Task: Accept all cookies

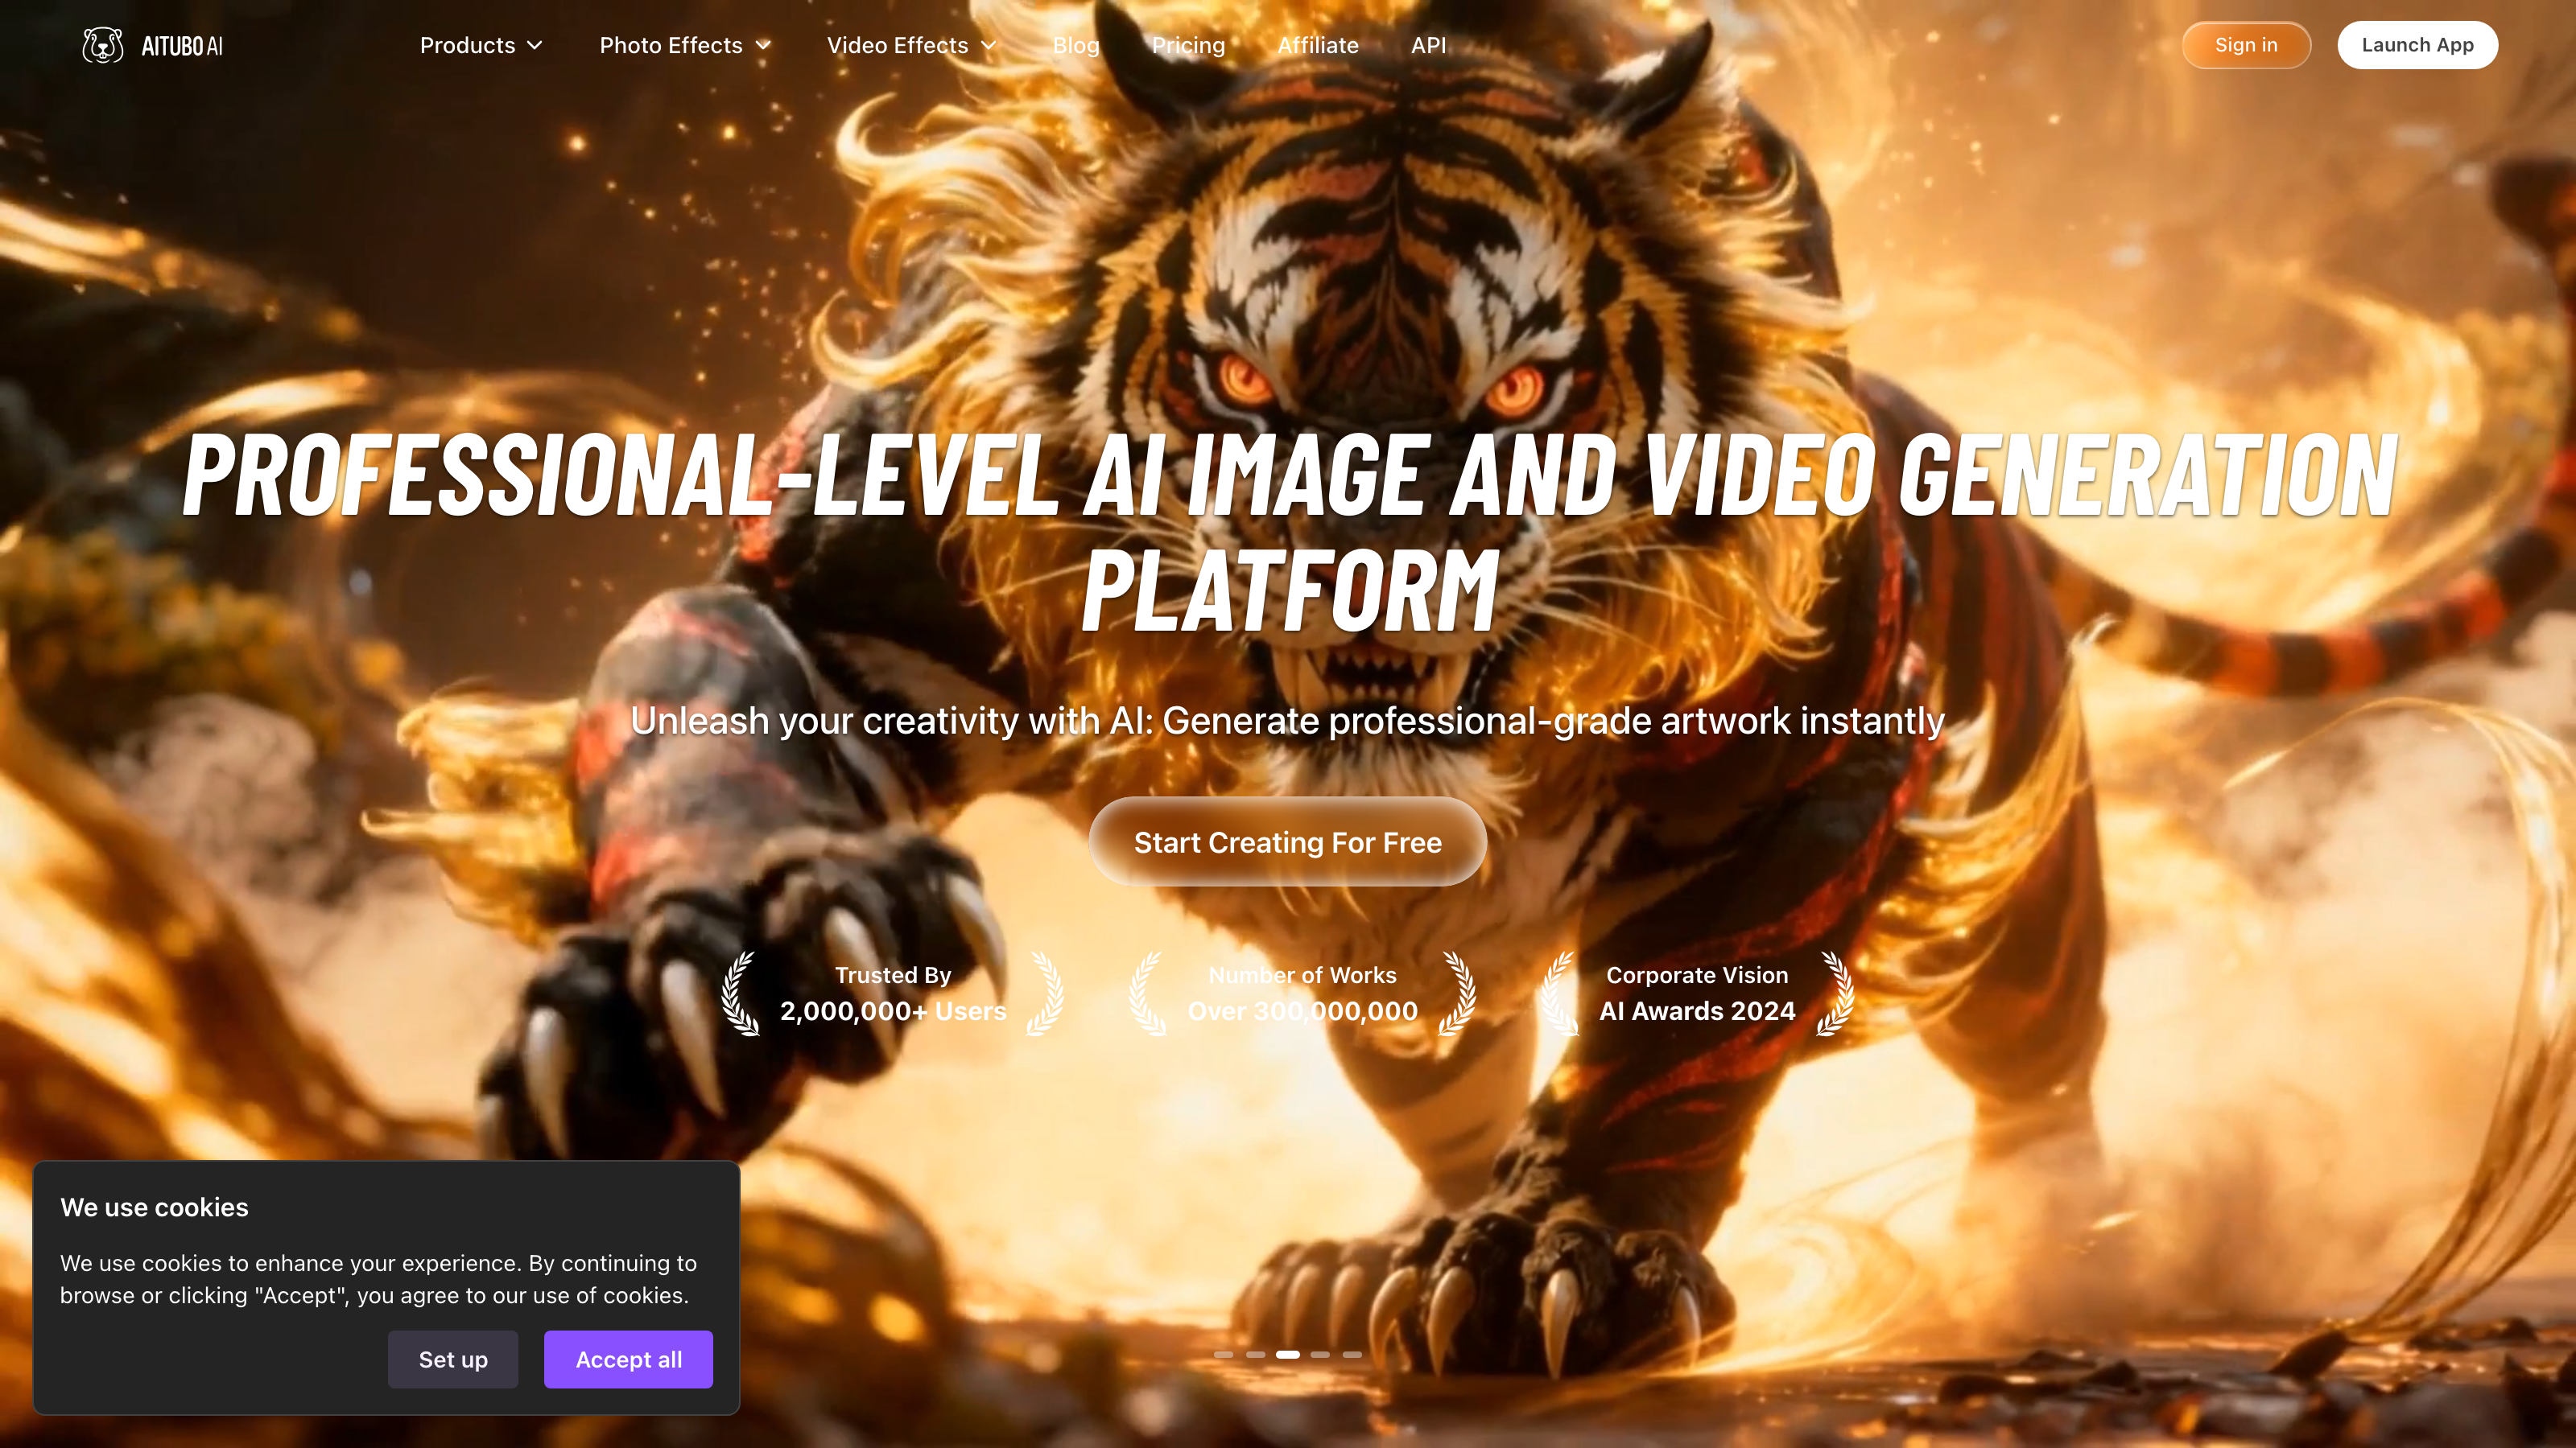Action: (x=628, y=1359)
